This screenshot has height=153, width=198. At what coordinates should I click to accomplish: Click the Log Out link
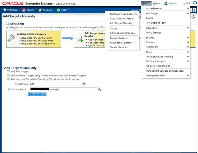[186, 3]
